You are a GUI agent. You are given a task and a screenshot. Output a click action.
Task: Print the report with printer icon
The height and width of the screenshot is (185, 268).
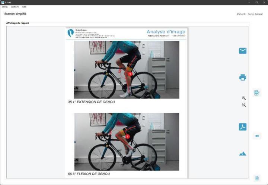point(243,77)
